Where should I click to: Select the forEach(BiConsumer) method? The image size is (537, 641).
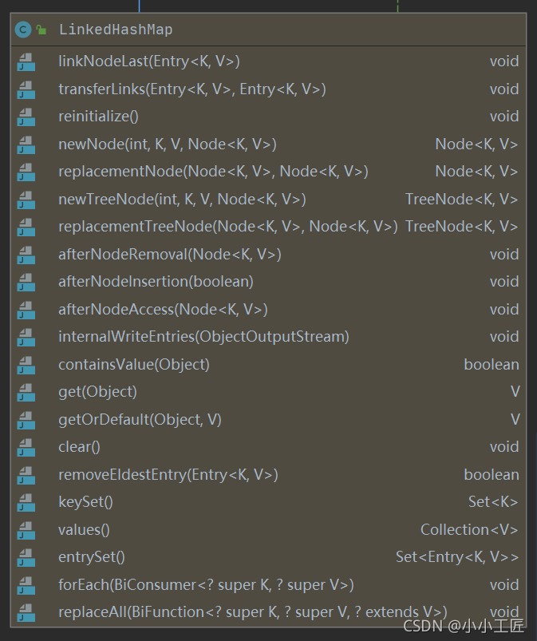pos(206,585)
